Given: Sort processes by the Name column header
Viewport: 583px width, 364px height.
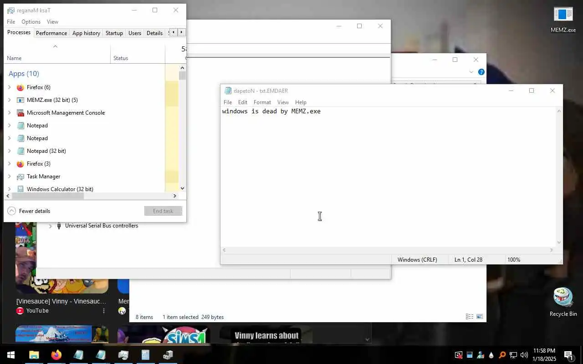Looking at the screenshot, I should pos(57,54).
